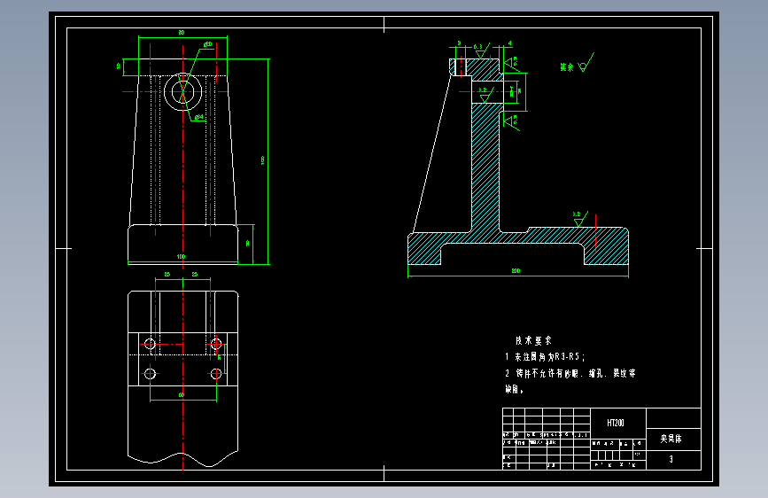This screenshot has width=768, height=498.
Task: Select the overall height dimension in front view
Action: [x=263, y=160]
